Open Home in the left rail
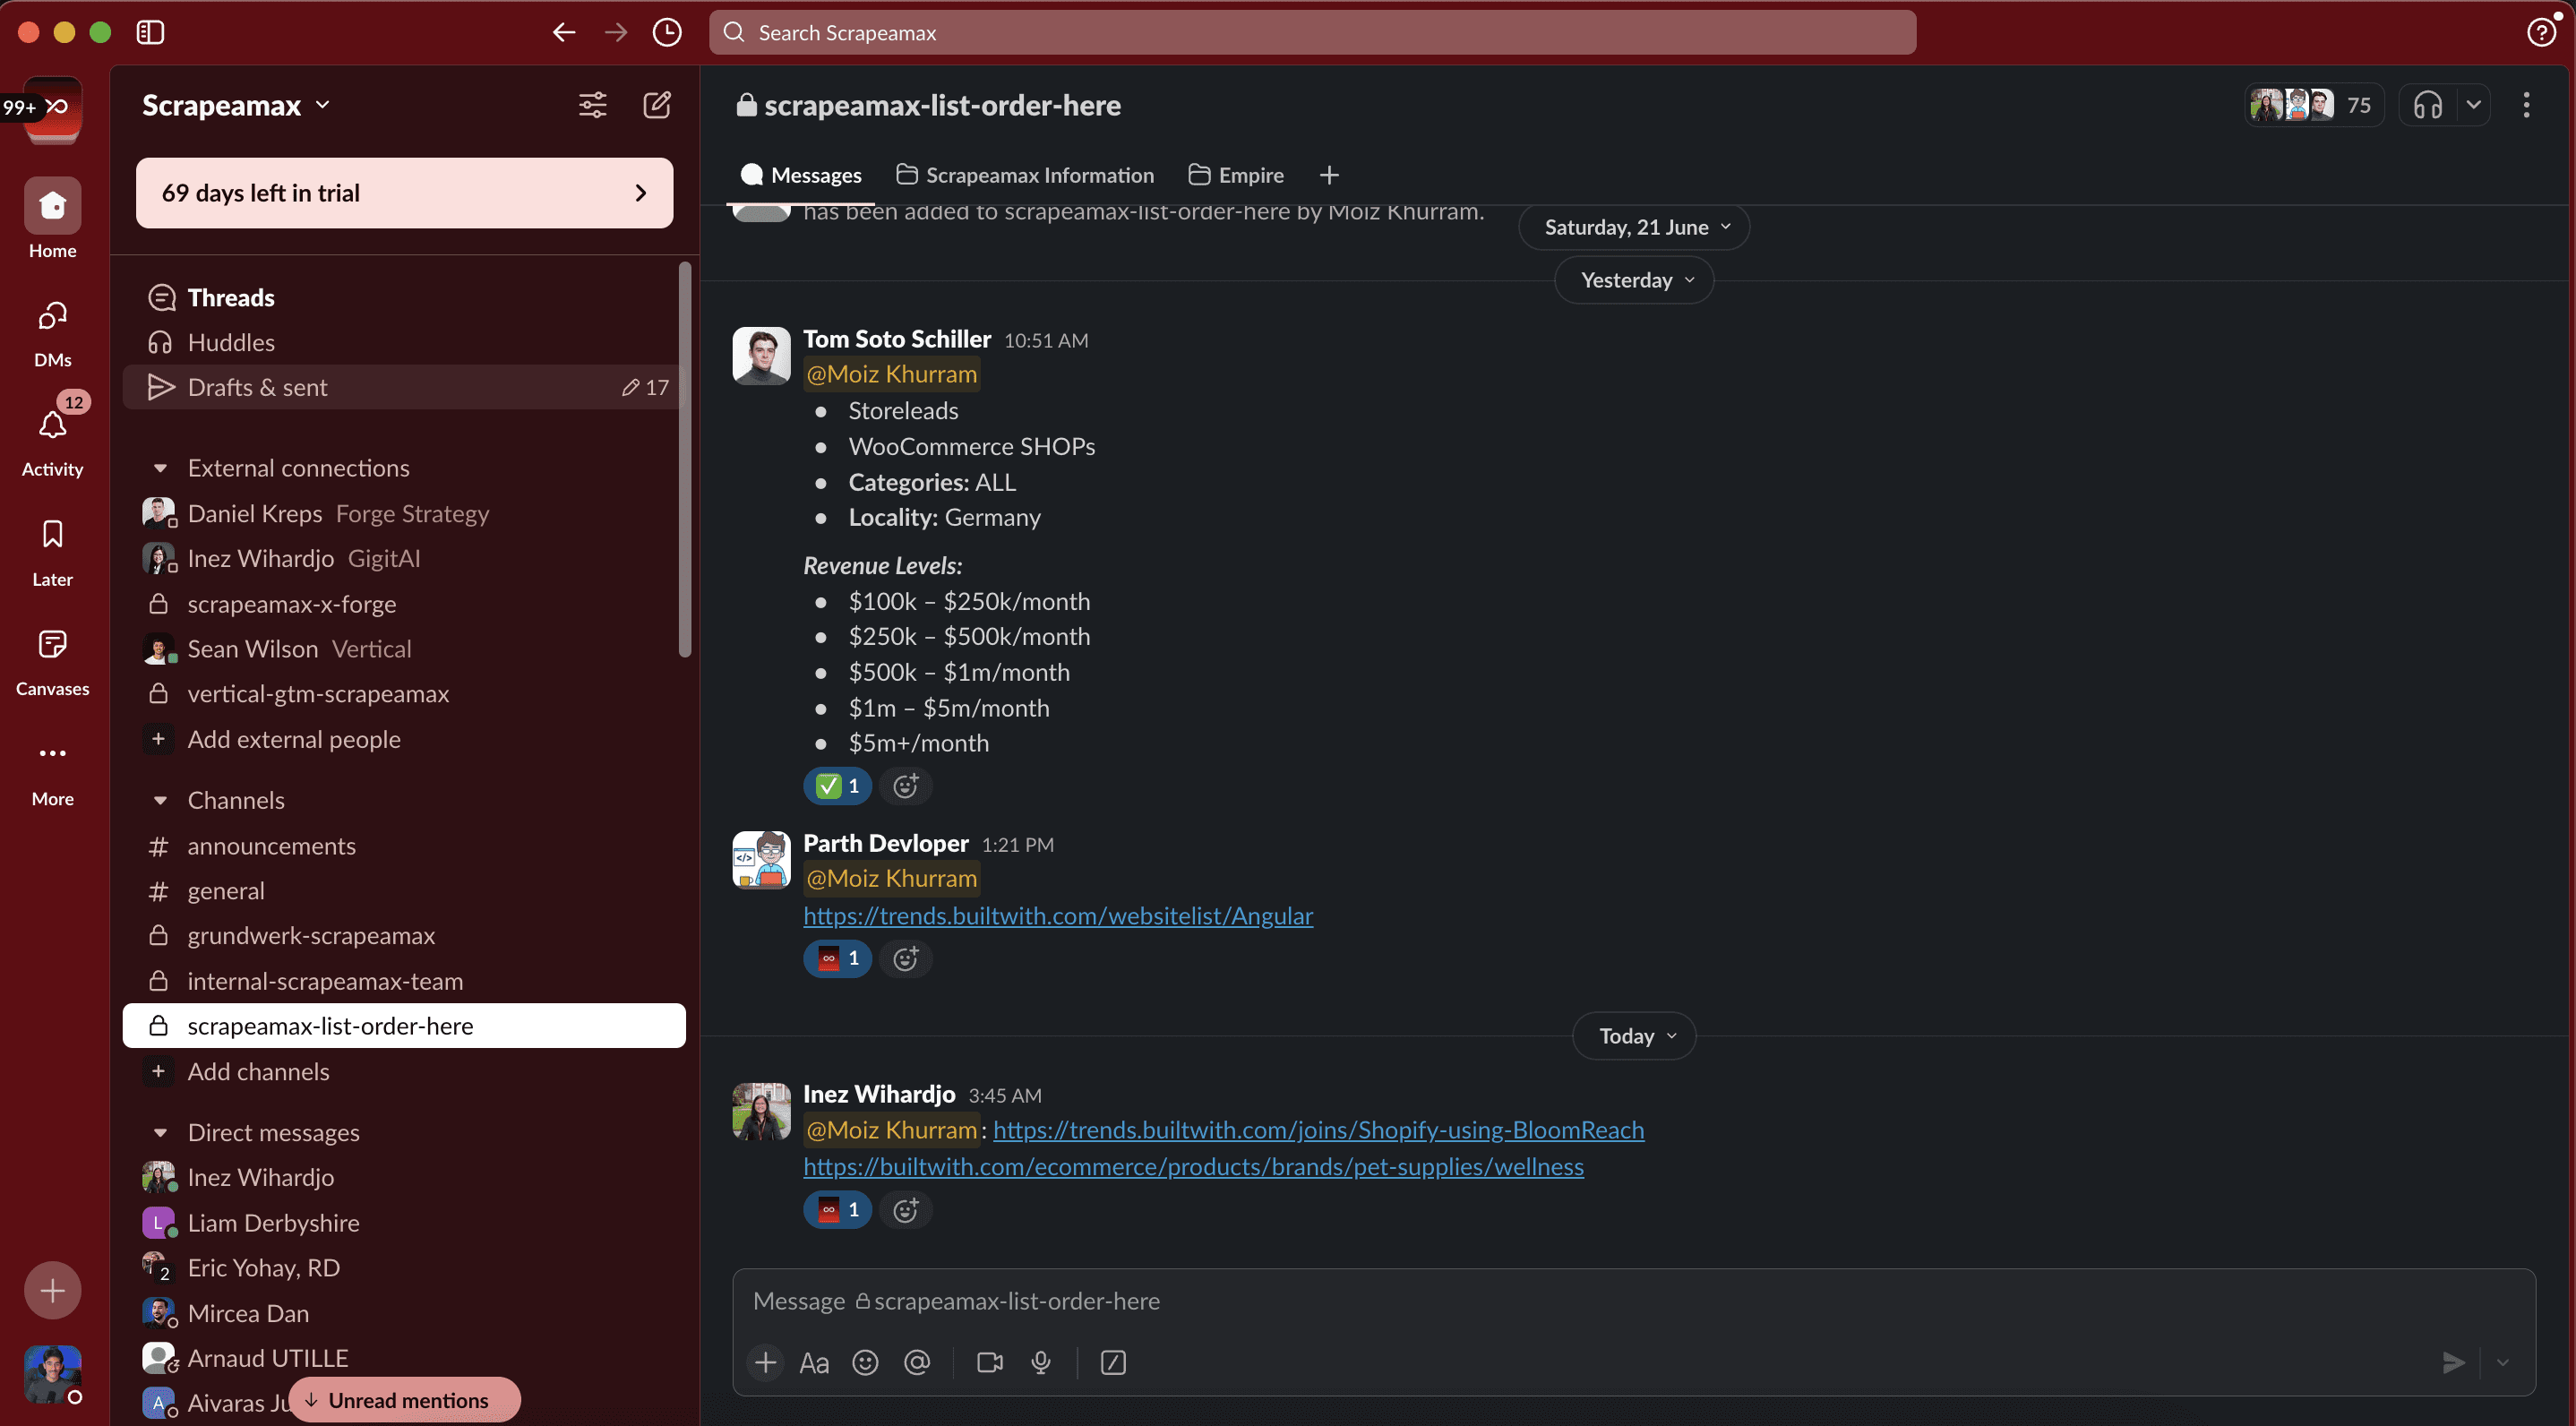2576x1426 pixels. click(x=52, y=219)
